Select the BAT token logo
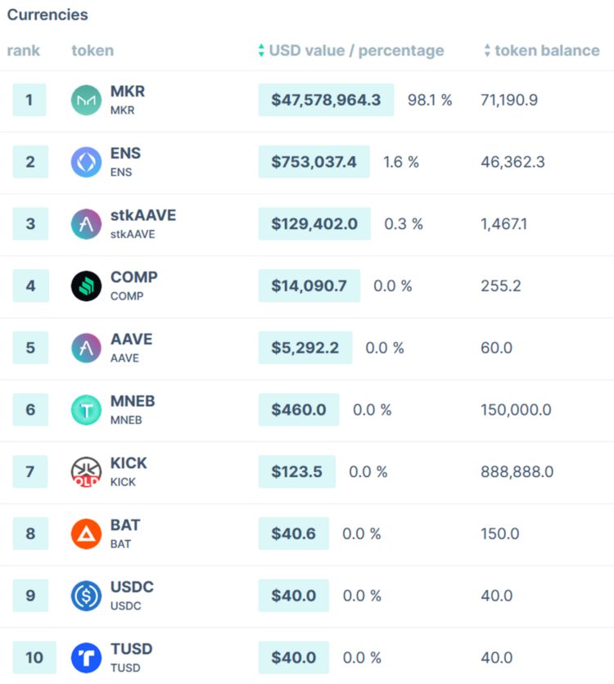This screenshot has width=614, height=684. 86,534
